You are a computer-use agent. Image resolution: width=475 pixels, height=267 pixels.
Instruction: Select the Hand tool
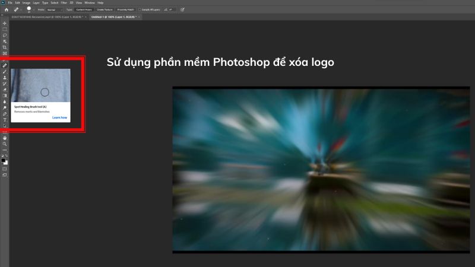point(5,138)
